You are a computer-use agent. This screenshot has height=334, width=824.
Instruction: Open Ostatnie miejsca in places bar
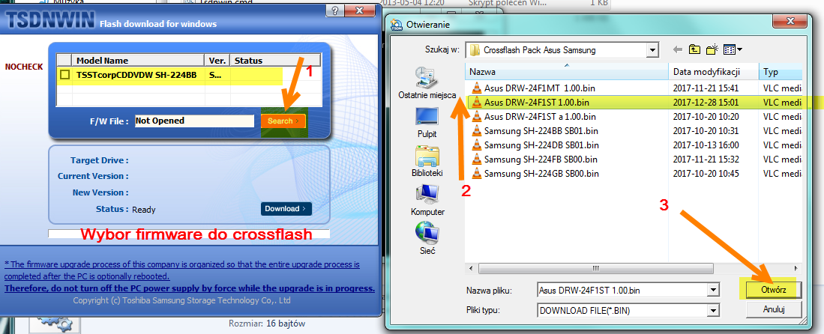(x=427, y=83)
